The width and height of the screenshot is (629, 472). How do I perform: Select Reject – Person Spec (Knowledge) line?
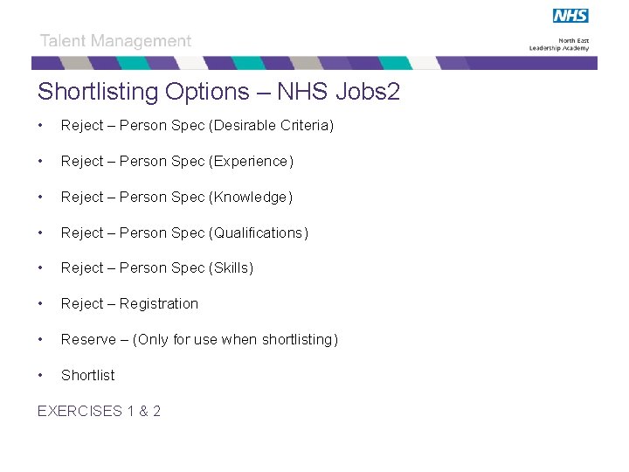176,197
